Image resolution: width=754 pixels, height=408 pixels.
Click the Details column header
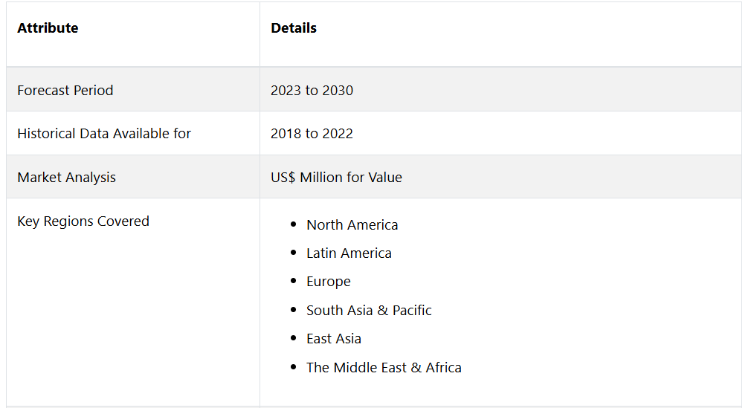coord(293,28)
